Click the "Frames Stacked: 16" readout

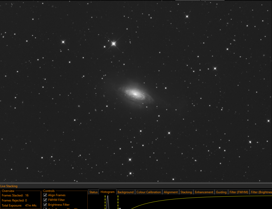[x=15, y=195]
